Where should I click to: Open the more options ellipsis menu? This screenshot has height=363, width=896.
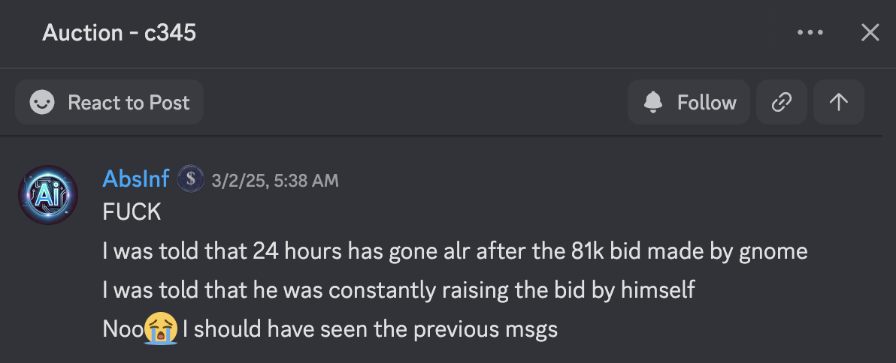810,33
